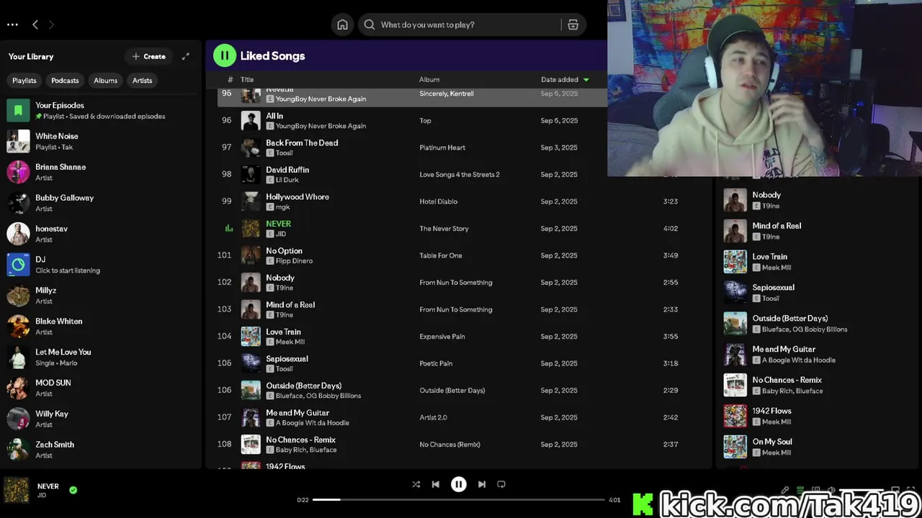Viewport: 922px width, 518px height.
Task: Select Outside (Better Days) in main list
Action: pyautogui.click(x=303, y=386)
